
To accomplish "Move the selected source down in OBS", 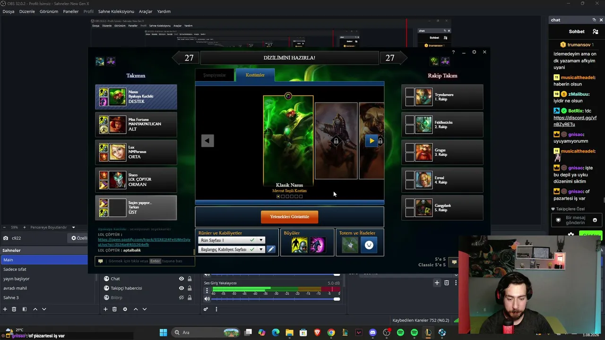I will click(145, 309).
